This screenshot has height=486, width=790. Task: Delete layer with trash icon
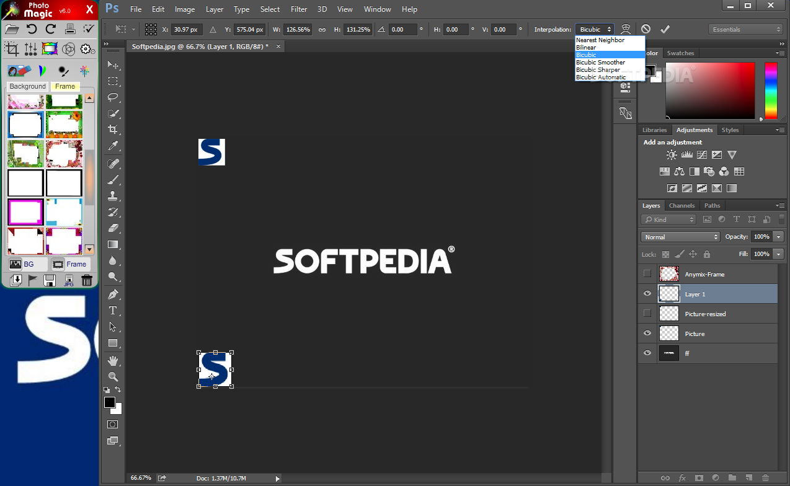pos(765,478)
